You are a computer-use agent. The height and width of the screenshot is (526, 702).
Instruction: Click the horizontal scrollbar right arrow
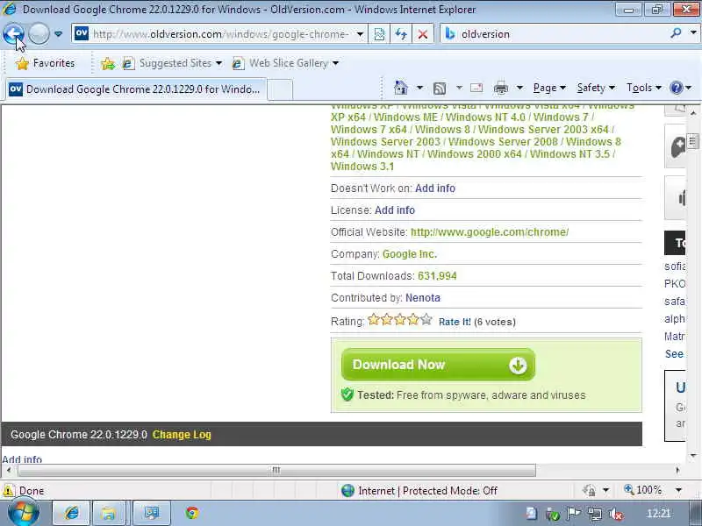click(x=677, y=470)
